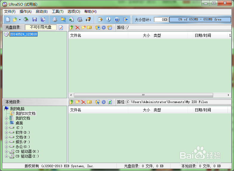Expand the 桌面 tree node

(x=6, y=123)
